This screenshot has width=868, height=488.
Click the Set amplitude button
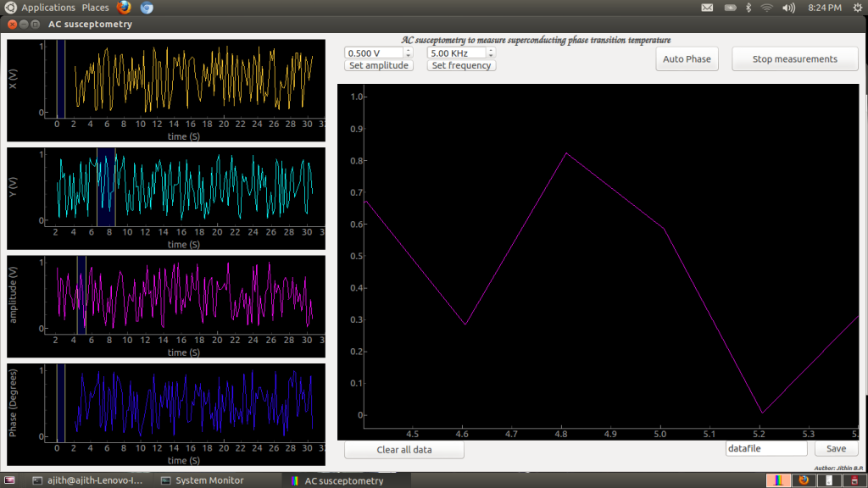379,65
